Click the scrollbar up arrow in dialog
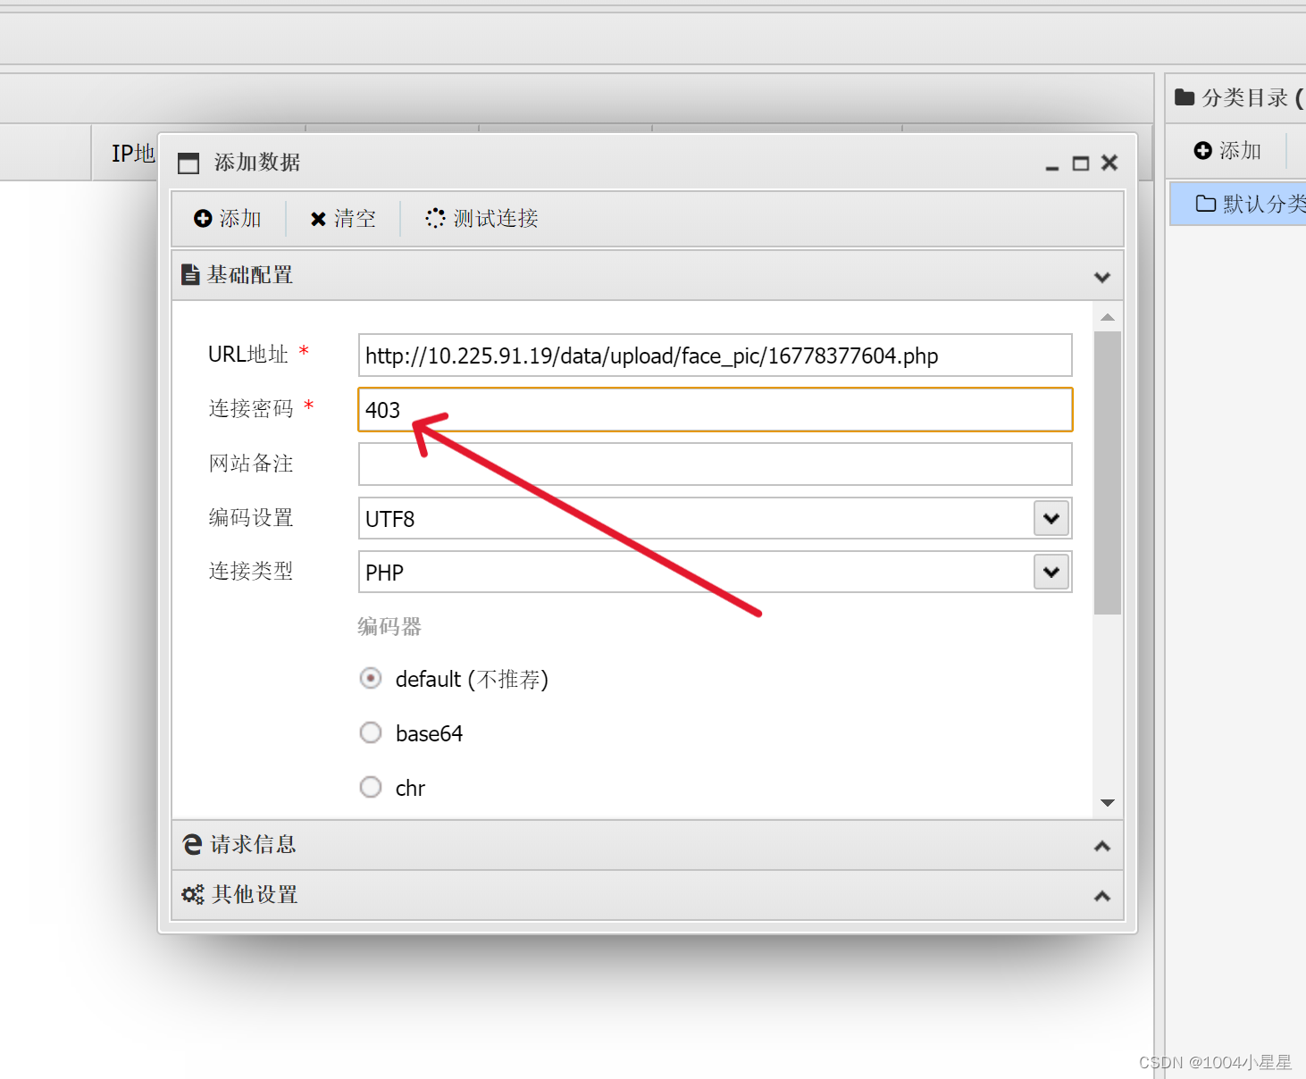Viewport: 1306px width, 1079px height. 1108,317
